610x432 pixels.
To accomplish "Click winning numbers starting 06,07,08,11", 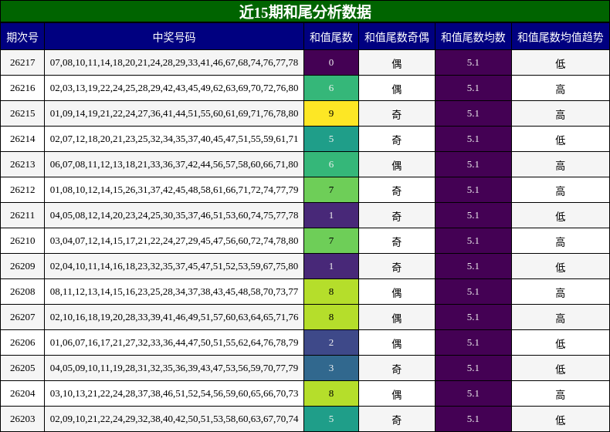I will point(174,164).
